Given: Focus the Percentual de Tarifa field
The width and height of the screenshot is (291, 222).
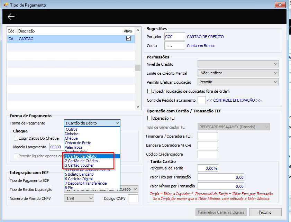Looking at the screenshot, I should pos(208,168).
